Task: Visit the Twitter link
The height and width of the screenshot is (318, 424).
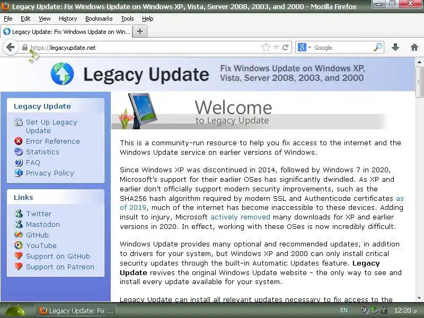Action: pos(39,214)
